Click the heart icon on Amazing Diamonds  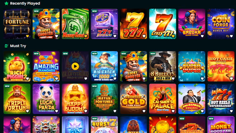pyautogui.click(x=57, y=79)
